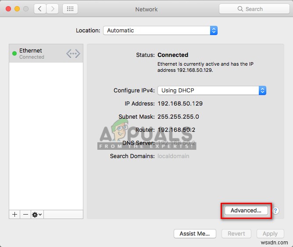Viewport: 293px width, 247px height.
Task: Open the gear action menu
Action: click(x=37, y=214)
